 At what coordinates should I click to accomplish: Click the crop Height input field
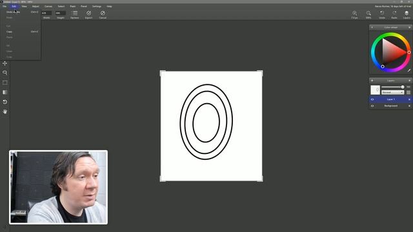pyautogui.click(x=60, y=13)
